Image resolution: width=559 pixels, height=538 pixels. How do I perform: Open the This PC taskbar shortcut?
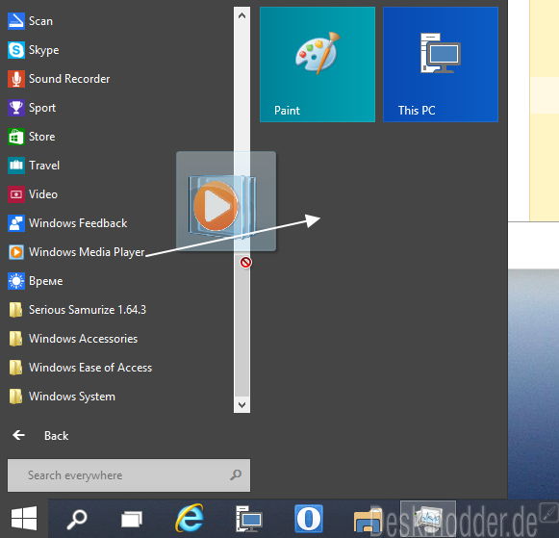tap(249, 519)
